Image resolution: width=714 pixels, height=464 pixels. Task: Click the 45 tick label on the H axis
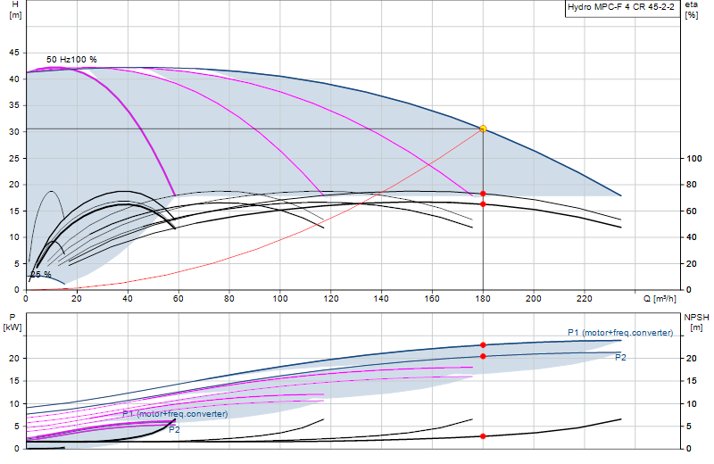coord(14,53)
